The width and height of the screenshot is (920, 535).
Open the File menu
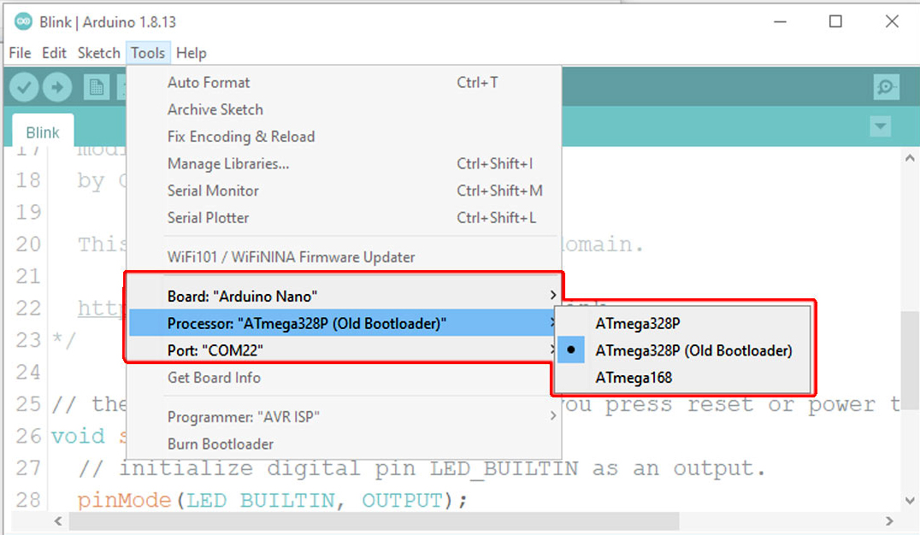click(x=20, y=53)
